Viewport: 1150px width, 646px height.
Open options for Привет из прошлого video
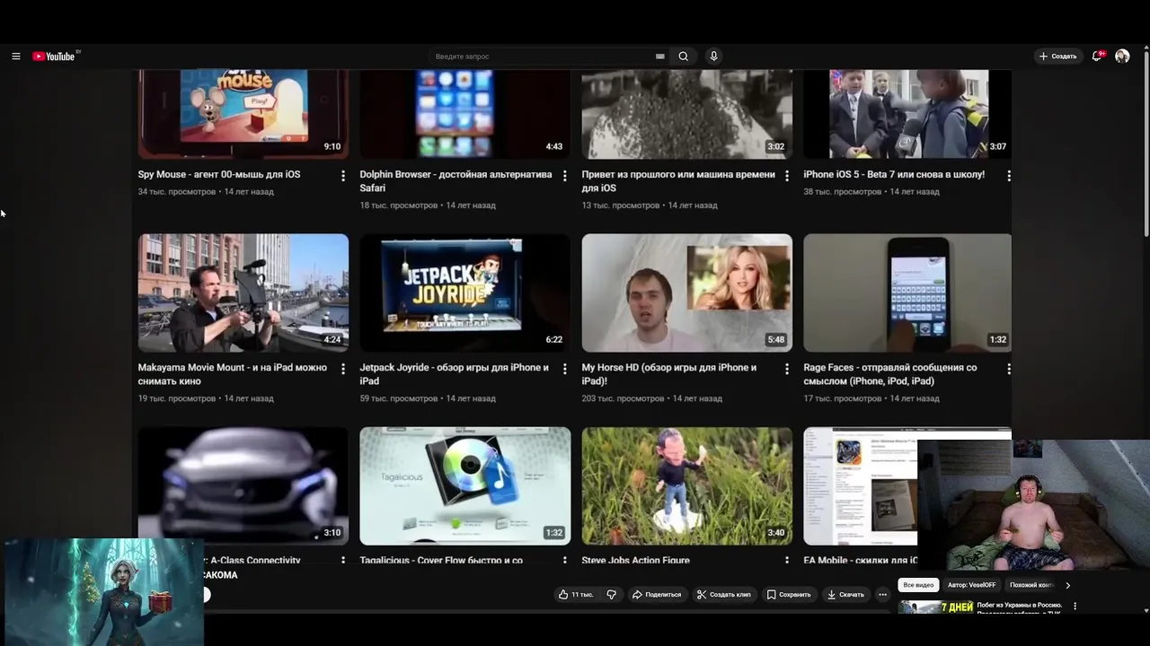coord(787,176)
